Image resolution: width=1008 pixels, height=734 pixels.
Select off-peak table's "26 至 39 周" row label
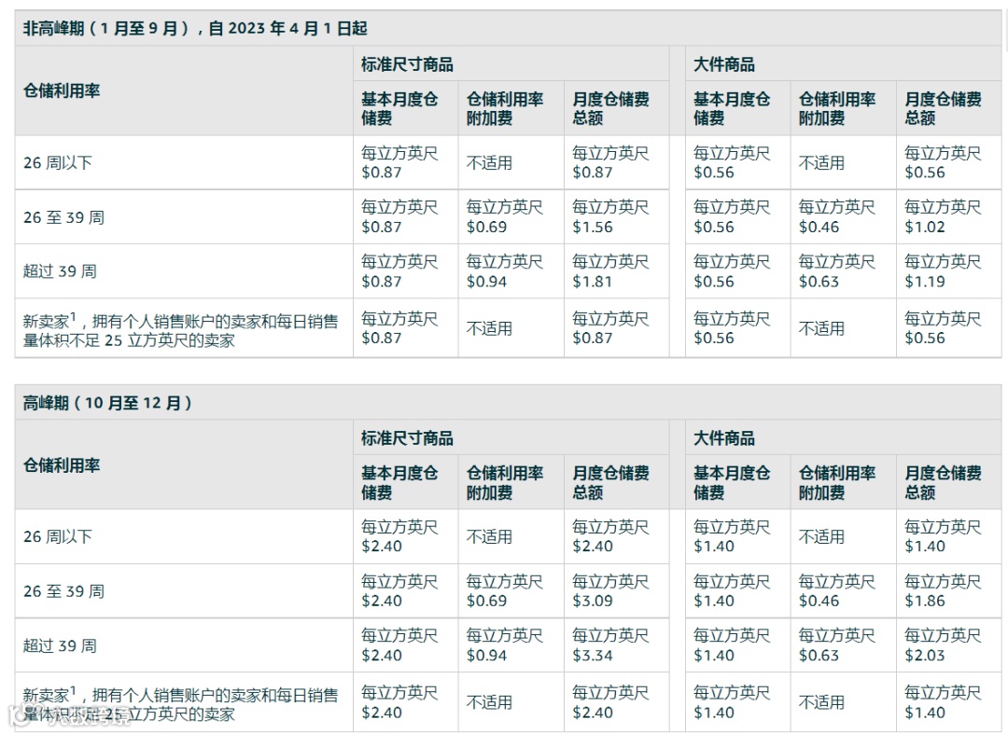63,217
